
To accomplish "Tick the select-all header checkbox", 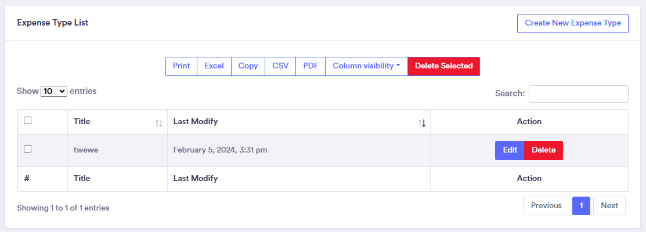I will point(27,121).
